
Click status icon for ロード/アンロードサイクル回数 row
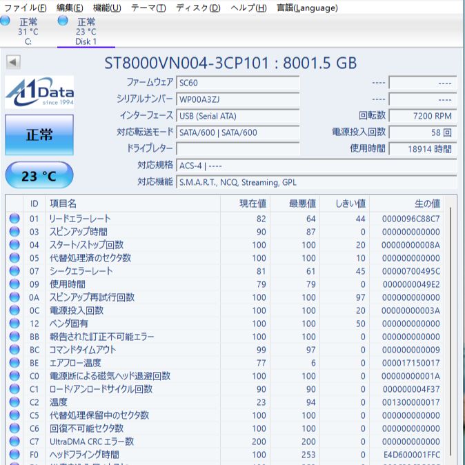14,389
